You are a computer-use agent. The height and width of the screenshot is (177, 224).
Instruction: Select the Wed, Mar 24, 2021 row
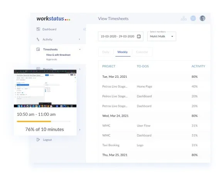[154, 116]
